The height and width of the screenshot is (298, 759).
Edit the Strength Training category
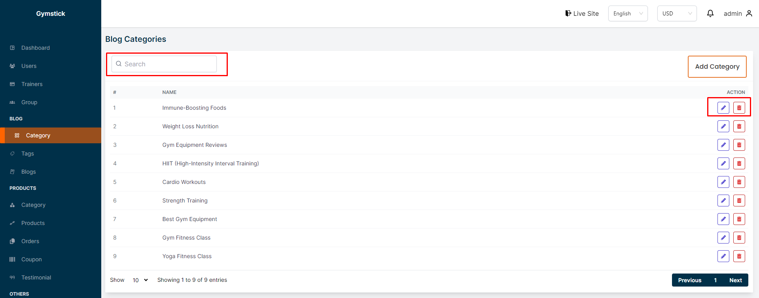(723, 201)
